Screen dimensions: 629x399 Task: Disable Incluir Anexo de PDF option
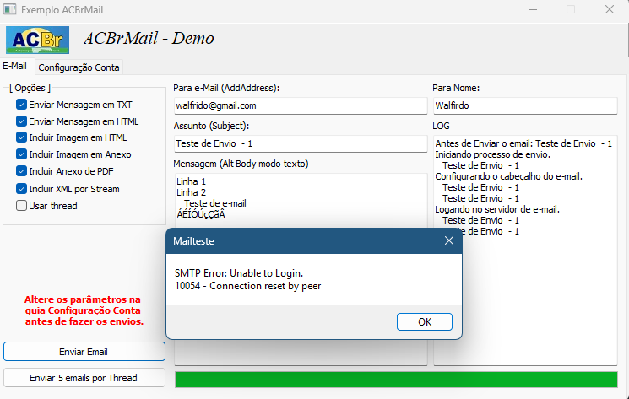[21, 171]
